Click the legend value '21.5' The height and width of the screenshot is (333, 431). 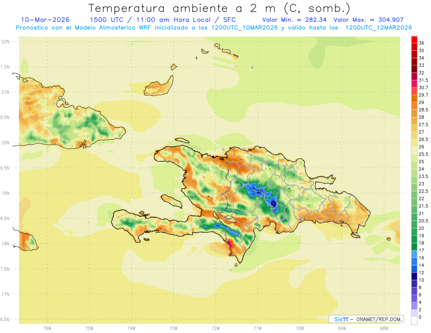pyautogui.click(x=423, y=206)
